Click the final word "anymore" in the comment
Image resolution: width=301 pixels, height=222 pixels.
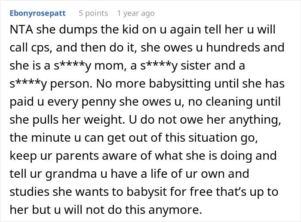(175, 210)
